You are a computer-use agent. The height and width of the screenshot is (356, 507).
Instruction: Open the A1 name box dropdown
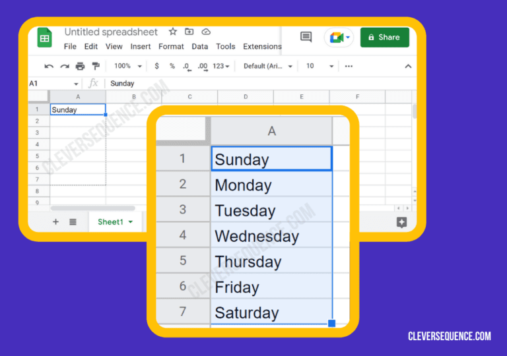pos(76,84)
